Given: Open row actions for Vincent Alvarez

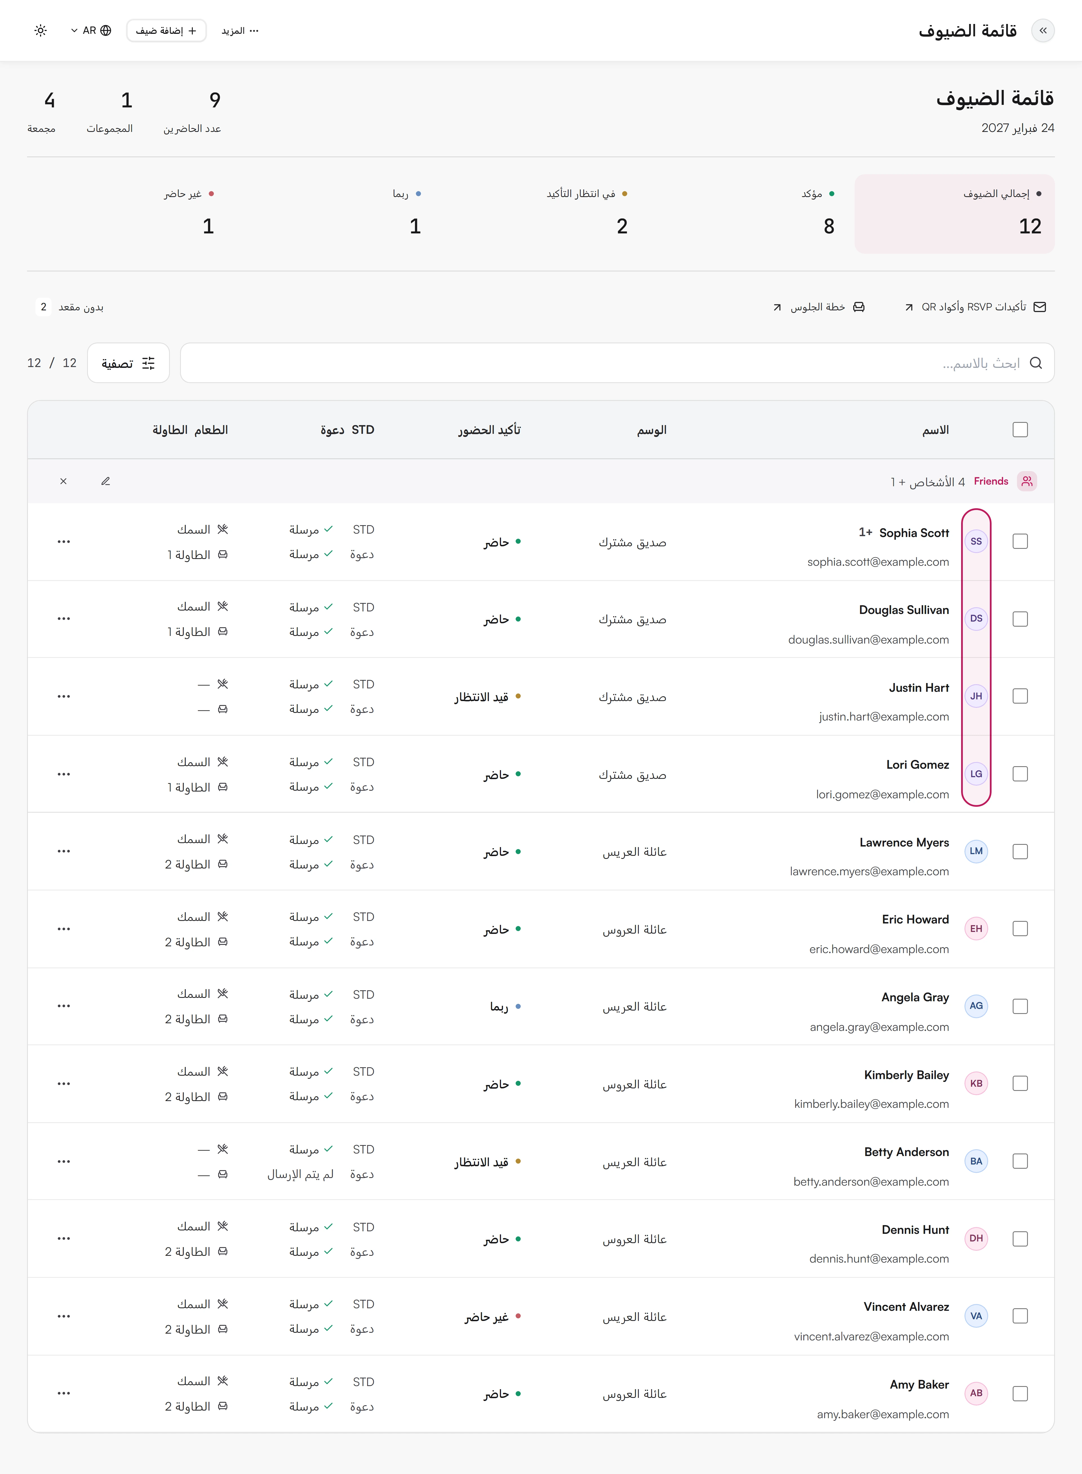Looking at the screenshot, I should tap(63, 1316).
